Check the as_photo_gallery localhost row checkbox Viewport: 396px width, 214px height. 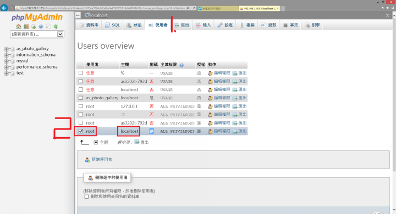[80, 98]
